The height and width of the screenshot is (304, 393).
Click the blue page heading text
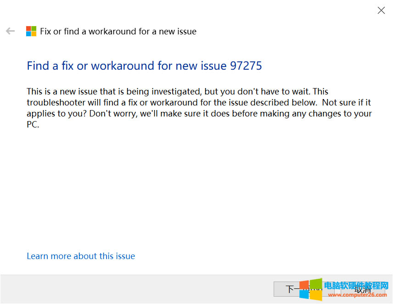(144, 66)
